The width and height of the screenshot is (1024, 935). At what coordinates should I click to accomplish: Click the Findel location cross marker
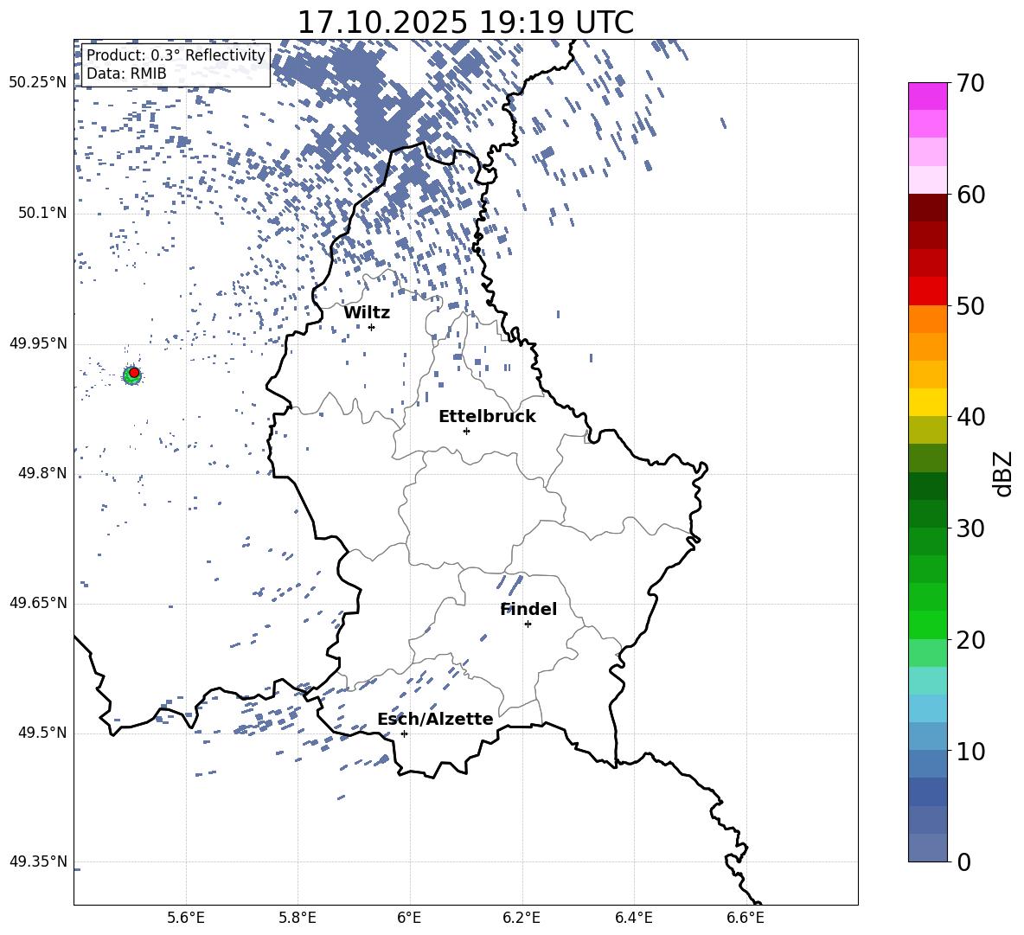pos(528,624)
